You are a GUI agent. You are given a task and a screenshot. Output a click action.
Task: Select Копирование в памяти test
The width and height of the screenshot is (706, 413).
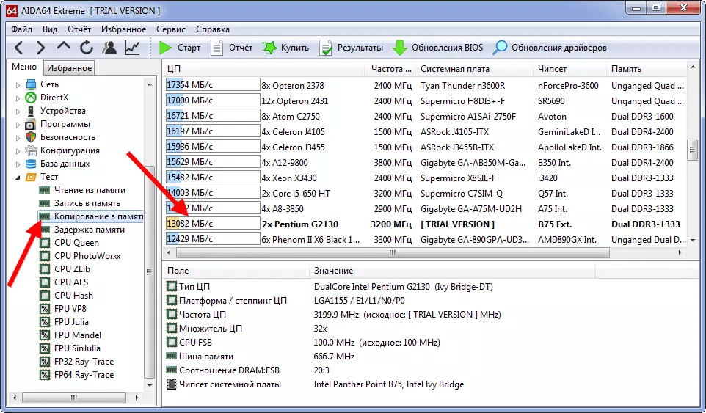[x=98, y=216]
